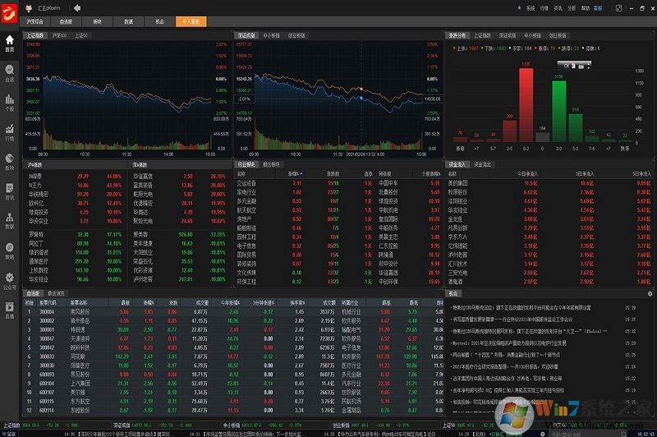Click the gray 0 flat bar
Screen dimensions: 657x437
[x=543, y=137]
